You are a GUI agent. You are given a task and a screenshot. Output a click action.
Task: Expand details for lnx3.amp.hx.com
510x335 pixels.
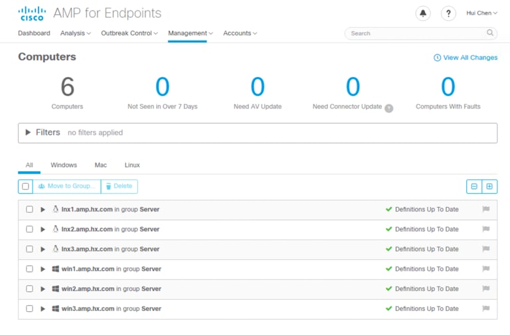point(42,249)
